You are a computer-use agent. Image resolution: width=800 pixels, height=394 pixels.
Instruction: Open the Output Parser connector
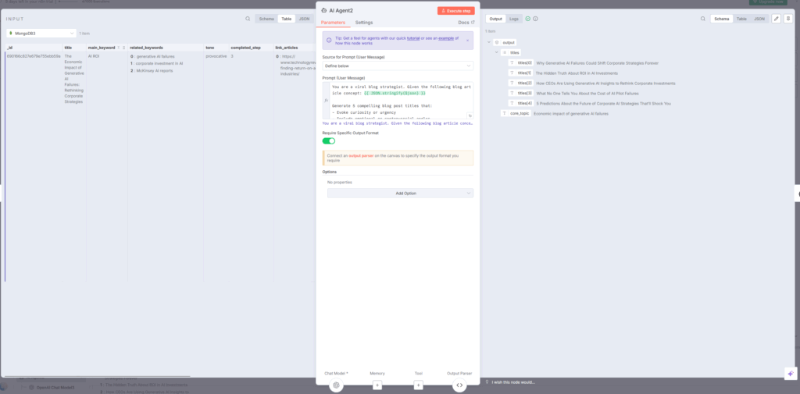point(459,385)
